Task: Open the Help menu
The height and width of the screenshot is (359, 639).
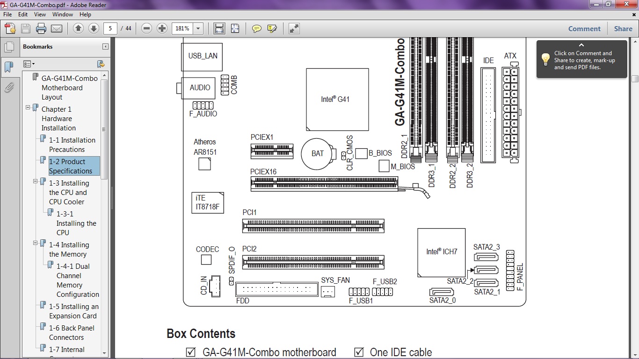Action: [x=85, y=14]
